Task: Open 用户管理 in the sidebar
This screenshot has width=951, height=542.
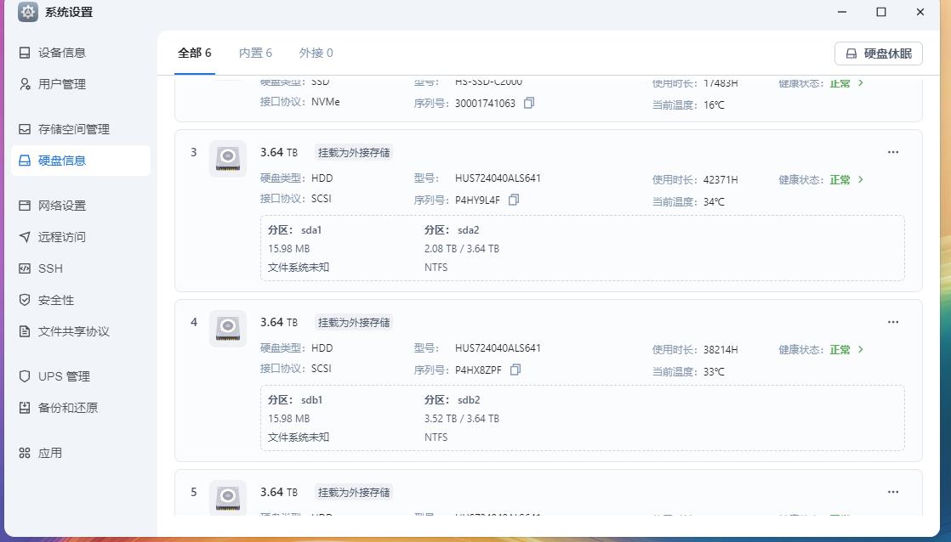Action: click(81, 84)
